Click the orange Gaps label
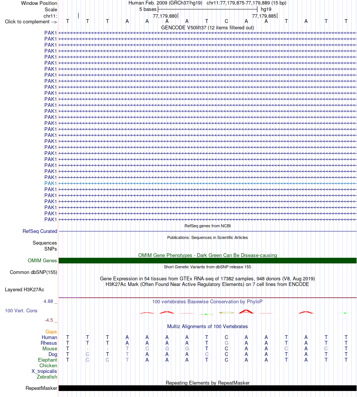The width and height of the screenshot is (357, 397). click(x=51, y=332)
